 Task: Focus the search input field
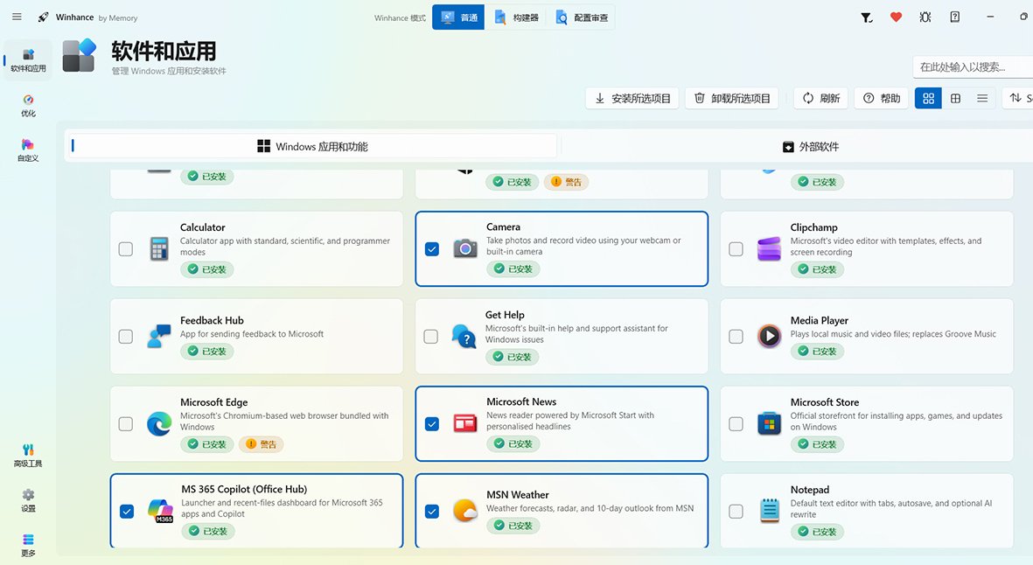973,66
